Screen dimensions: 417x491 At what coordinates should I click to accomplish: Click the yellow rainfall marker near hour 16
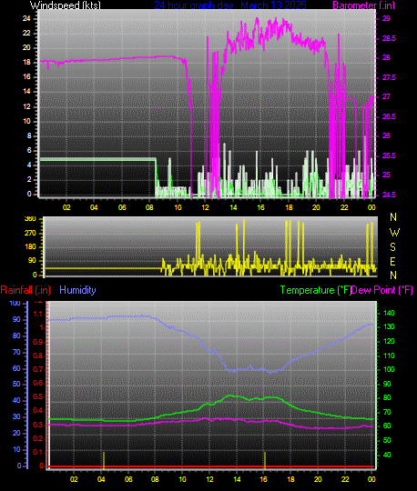point(265,460)
